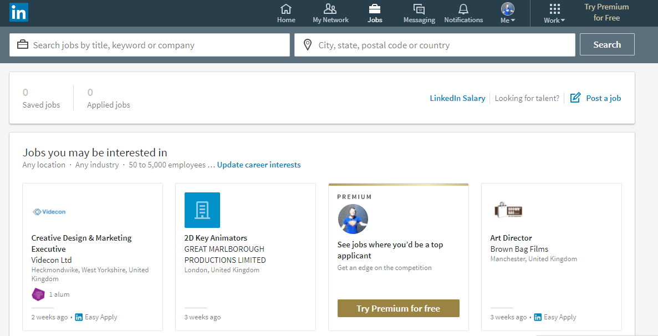Image resolution: width=658 pixels, height=336 pixels.
Task: Click the briefcase icon in search field
Action: (23, 44)
